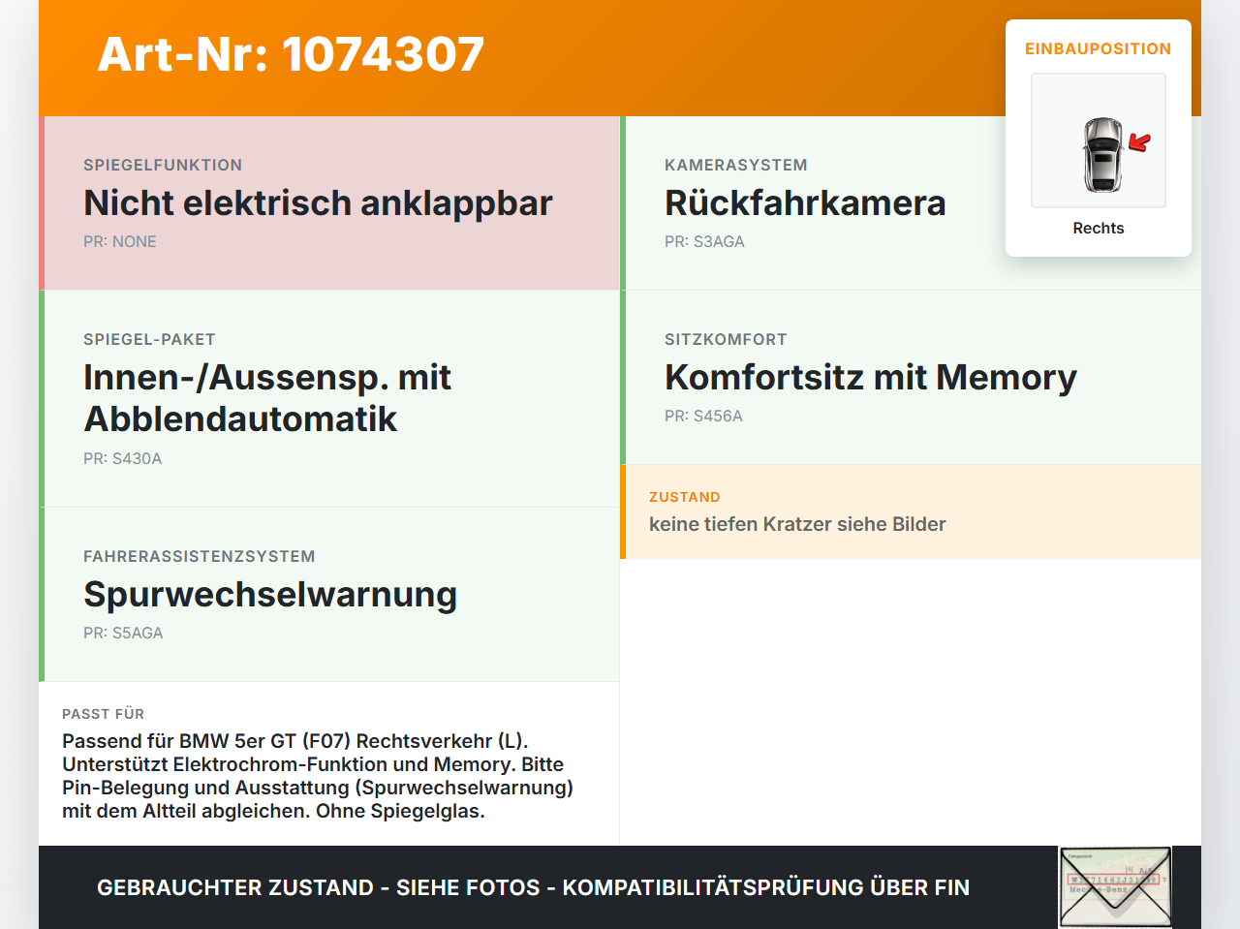Click the Nicht elektrisch anklappbar card
Screen dimensions: 1240x929
(329, 203)
